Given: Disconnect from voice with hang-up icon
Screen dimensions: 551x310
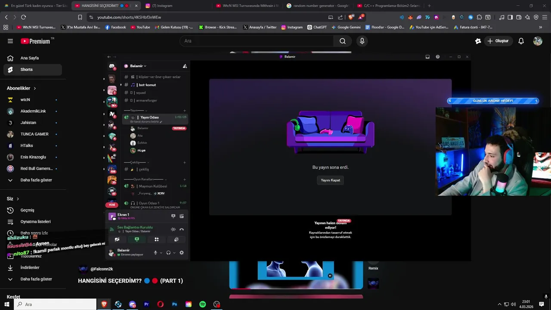Looking at the screenshot, I should tap(182, 229).
